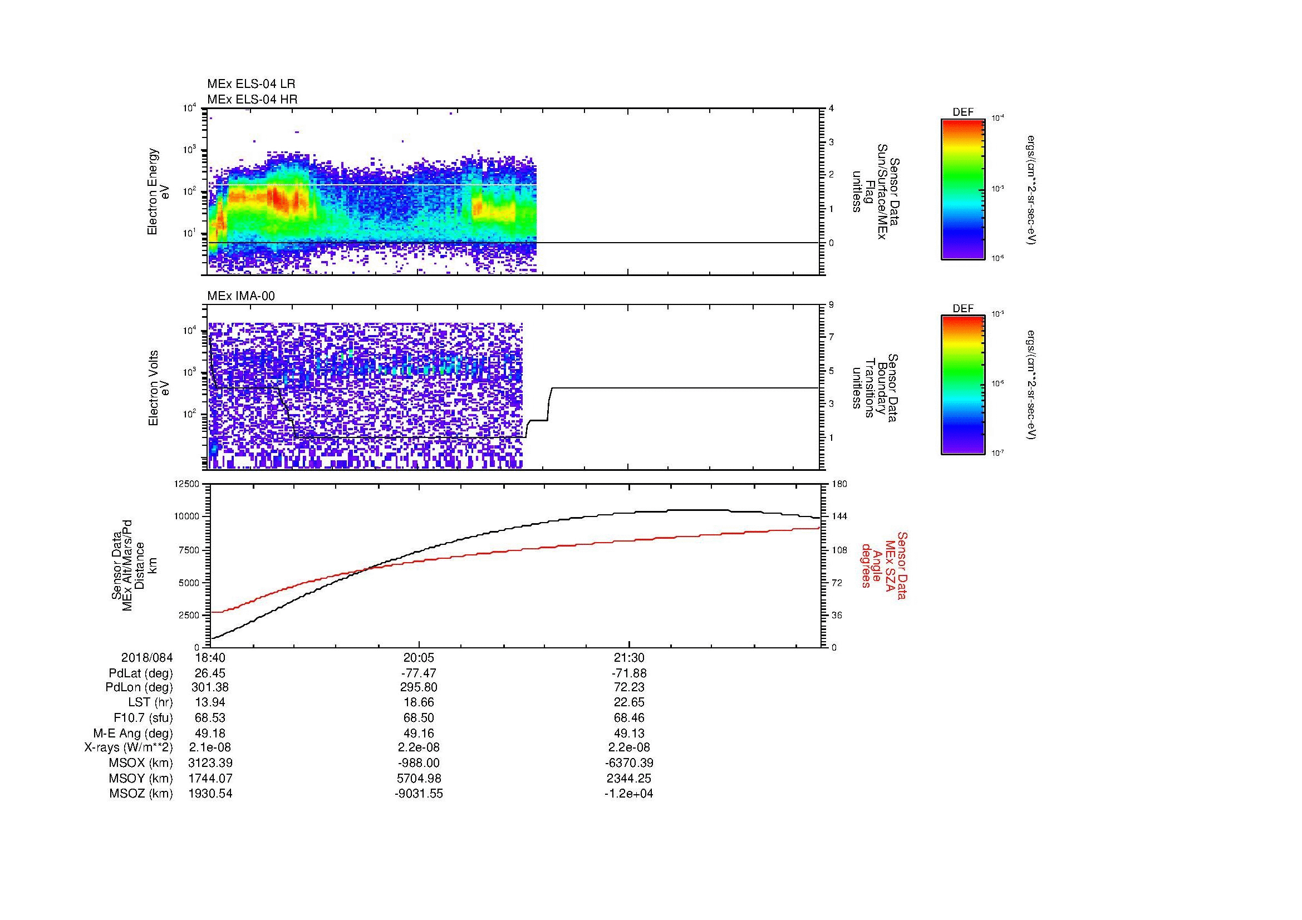Click the LST value 13.94
This screenshot has height=920, width=1302.
210,702
